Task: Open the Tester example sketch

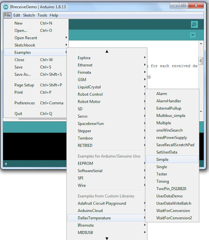Action: 172,174
